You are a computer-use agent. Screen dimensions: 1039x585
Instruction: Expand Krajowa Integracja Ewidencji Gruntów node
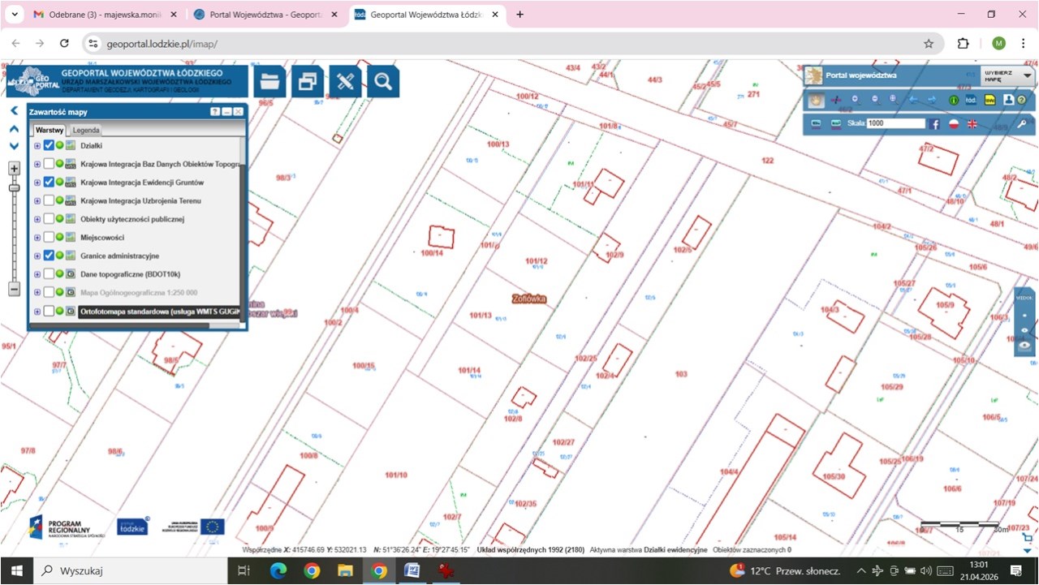pos(37,183)
